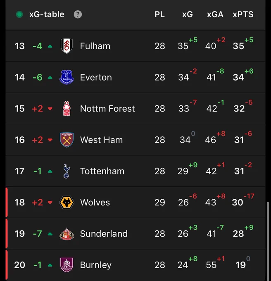Click the Nottm Forest club crest

(67, 108)
